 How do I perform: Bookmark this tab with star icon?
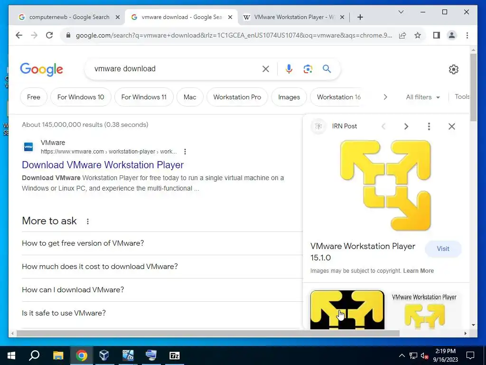pyautogui.click(x=418, y=35)
